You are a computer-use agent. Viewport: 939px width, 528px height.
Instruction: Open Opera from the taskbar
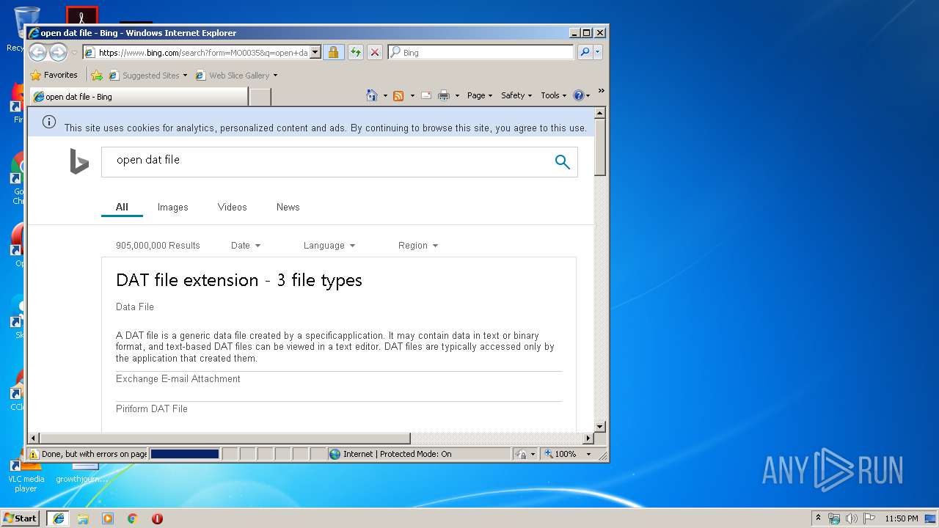point(157,518)
